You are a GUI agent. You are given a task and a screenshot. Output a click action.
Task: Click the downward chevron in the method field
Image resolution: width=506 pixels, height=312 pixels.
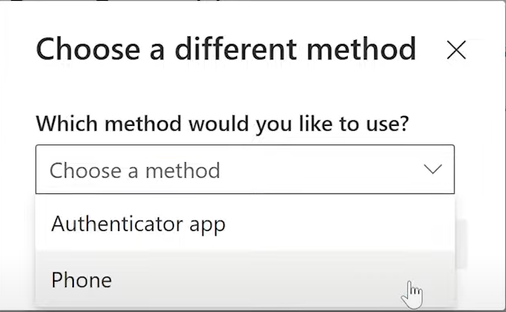click(432, 169)
